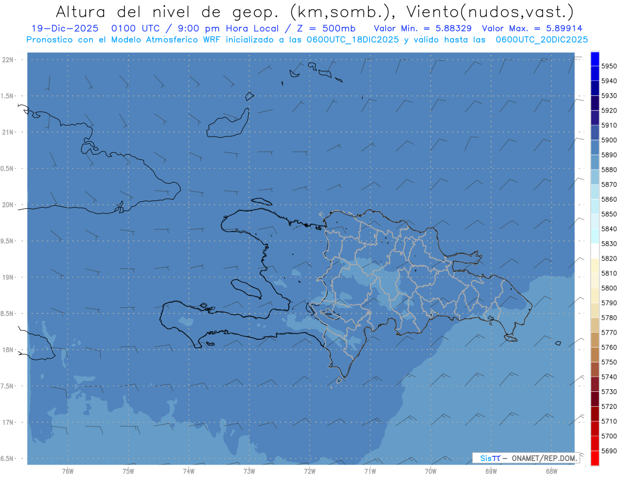Click the 5750 colorbar value label

click(609, 362)
